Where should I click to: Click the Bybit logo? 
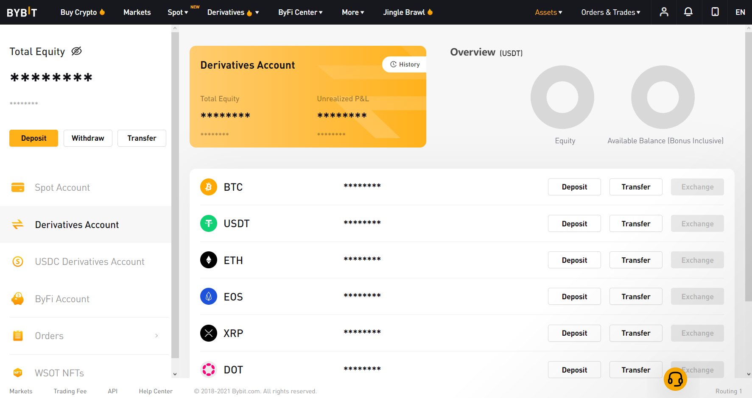tap(22, 12)
